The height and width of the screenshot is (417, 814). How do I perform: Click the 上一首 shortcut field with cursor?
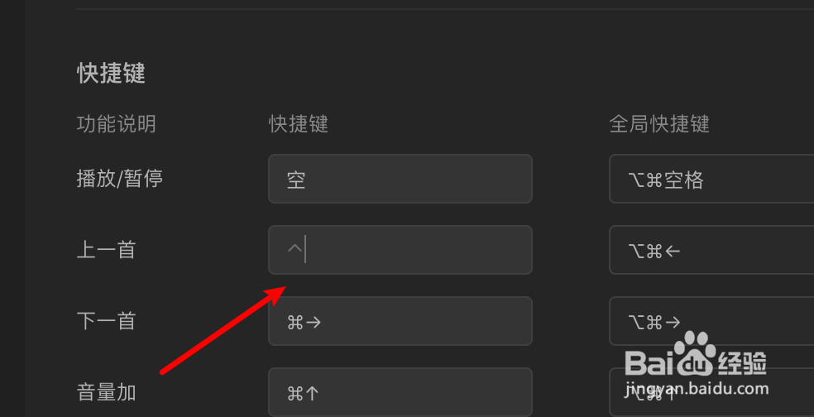click(x=400, y=250)
